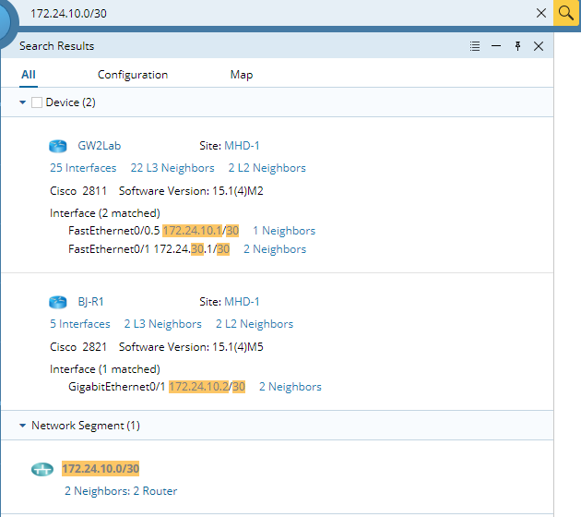Viewport: 581px width, 517px height.
Task: Collapse the Network Segment (1) section
Action: click(x=23, y=426)
